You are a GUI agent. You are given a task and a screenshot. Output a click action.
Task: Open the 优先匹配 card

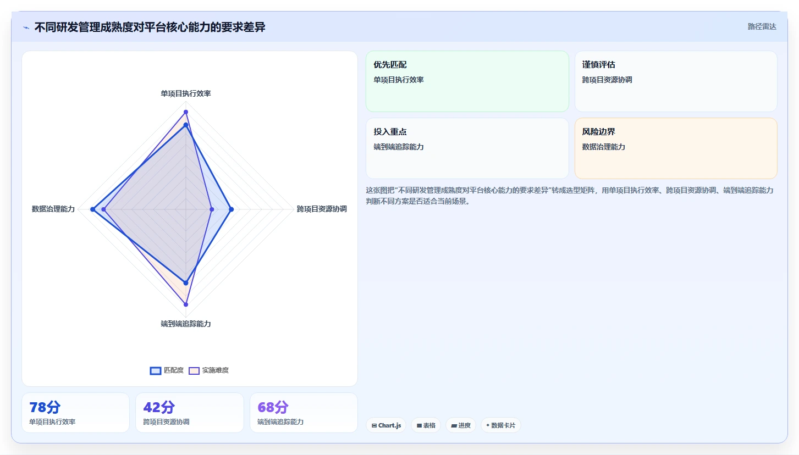[467, 81]
